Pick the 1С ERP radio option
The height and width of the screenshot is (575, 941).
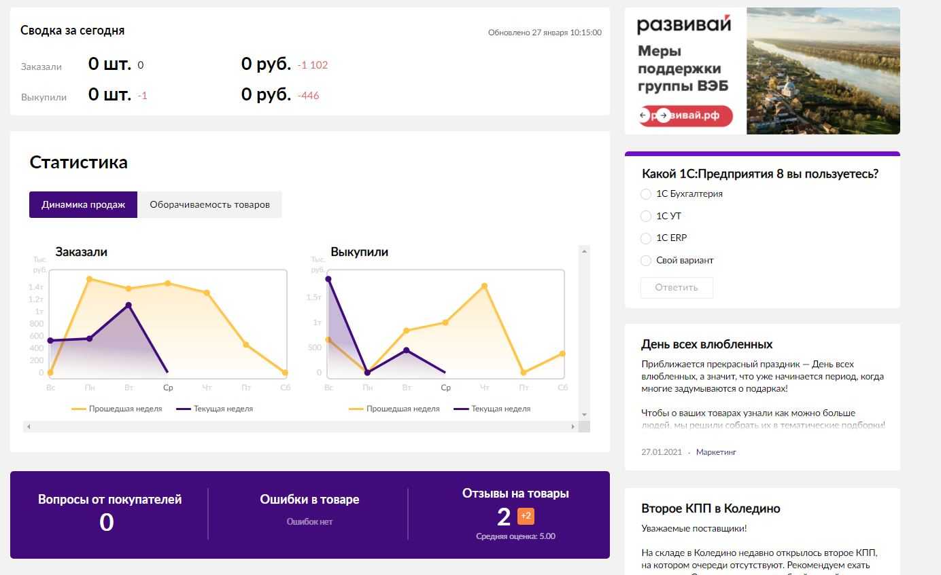coord(646,238)
